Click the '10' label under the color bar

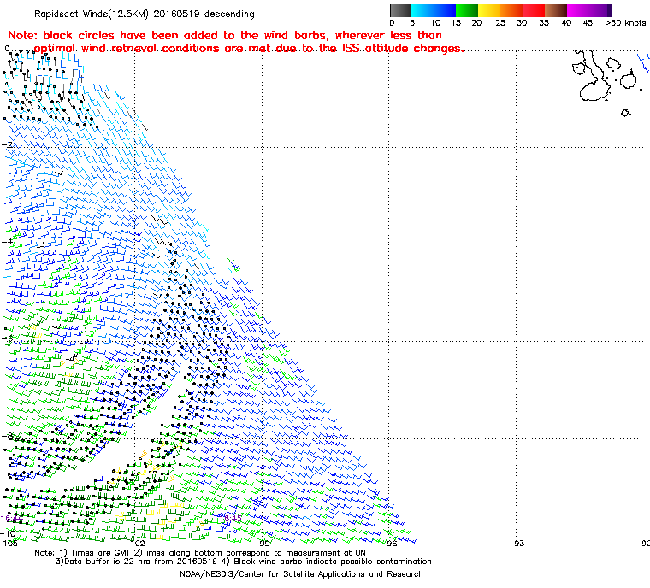(435, 23)
